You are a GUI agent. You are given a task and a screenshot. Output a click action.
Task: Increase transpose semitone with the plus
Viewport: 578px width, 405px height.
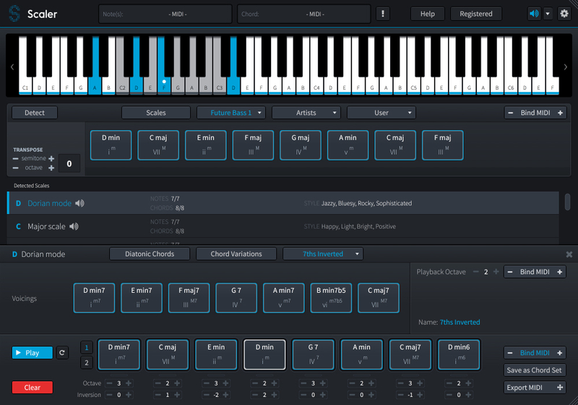pos(51,158)
